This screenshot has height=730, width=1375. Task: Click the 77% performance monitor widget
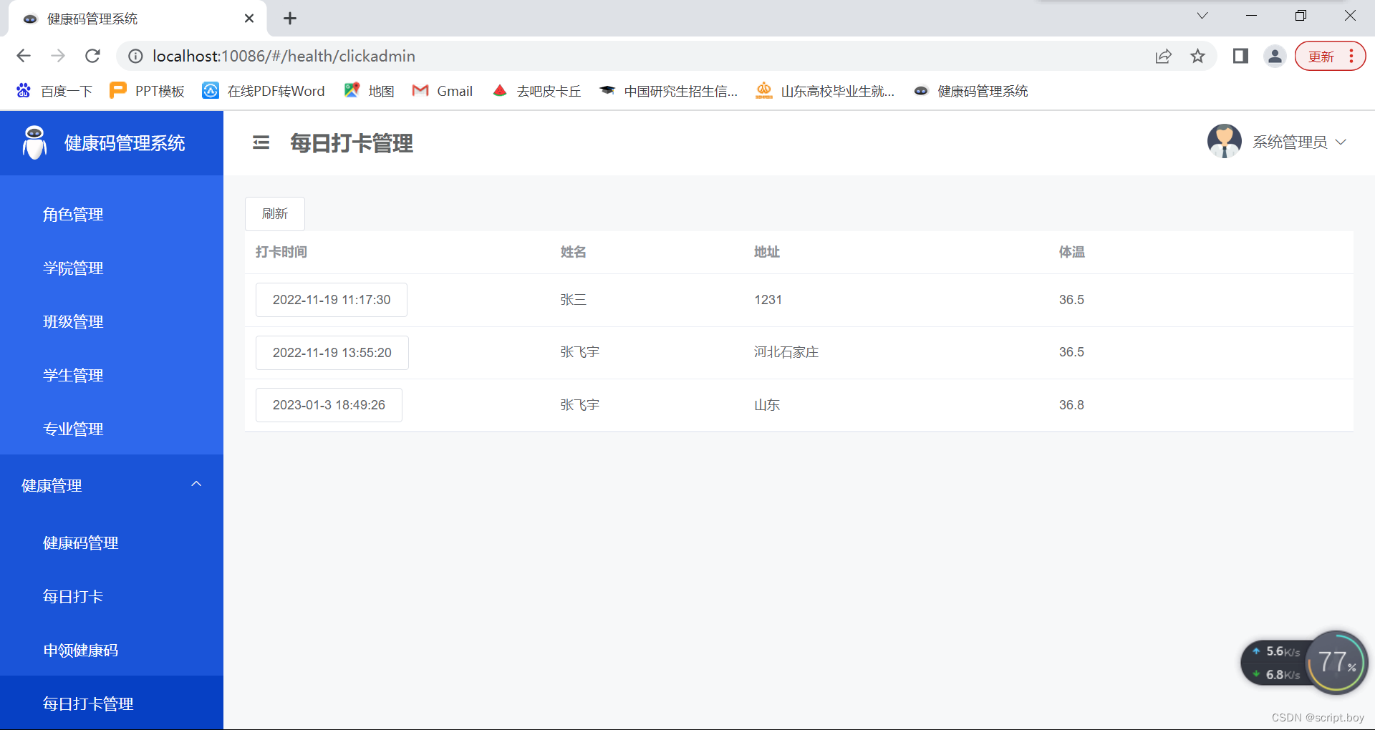pyautogui.click(x=1336, y=663)
